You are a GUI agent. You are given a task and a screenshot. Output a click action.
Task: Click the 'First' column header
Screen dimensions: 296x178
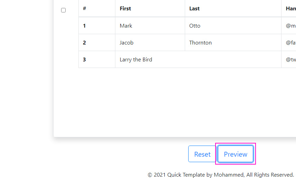click(x=125, y=9)
